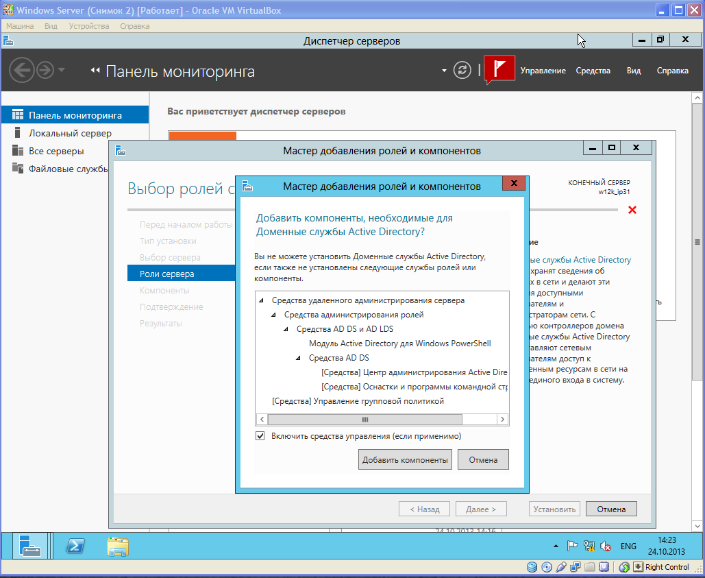Collapse Средства AD DS и AD LDS node

[x=286, y=329]
